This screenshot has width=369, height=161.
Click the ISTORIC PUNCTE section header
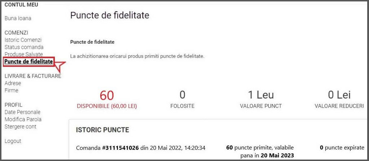tap(102, 130)
